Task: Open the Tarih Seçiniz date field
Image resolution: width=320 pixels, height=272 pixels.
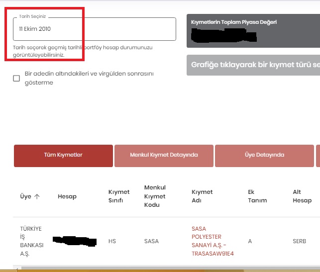Action: pyautogui.click(x=94, y=29)
